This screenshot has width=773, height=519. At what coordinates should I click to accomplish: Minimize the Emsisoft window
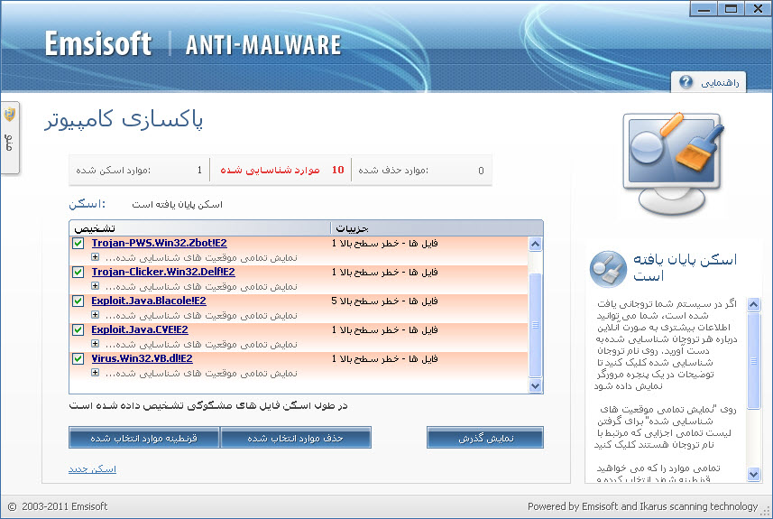pyautogui.click(x=704, y=9)
